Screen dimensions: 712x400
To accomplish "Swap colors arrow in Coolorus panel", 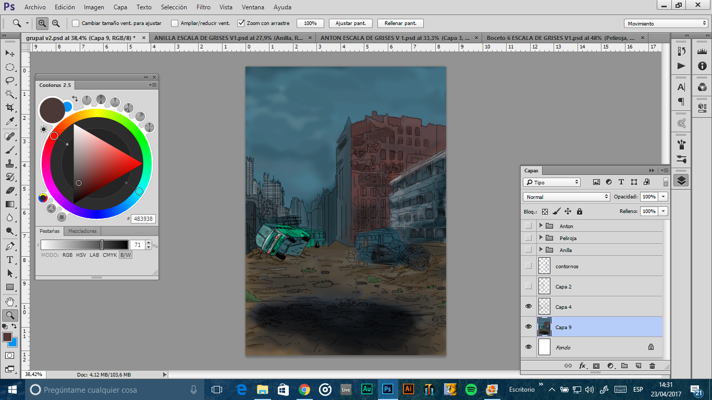I will pos(75,98).
